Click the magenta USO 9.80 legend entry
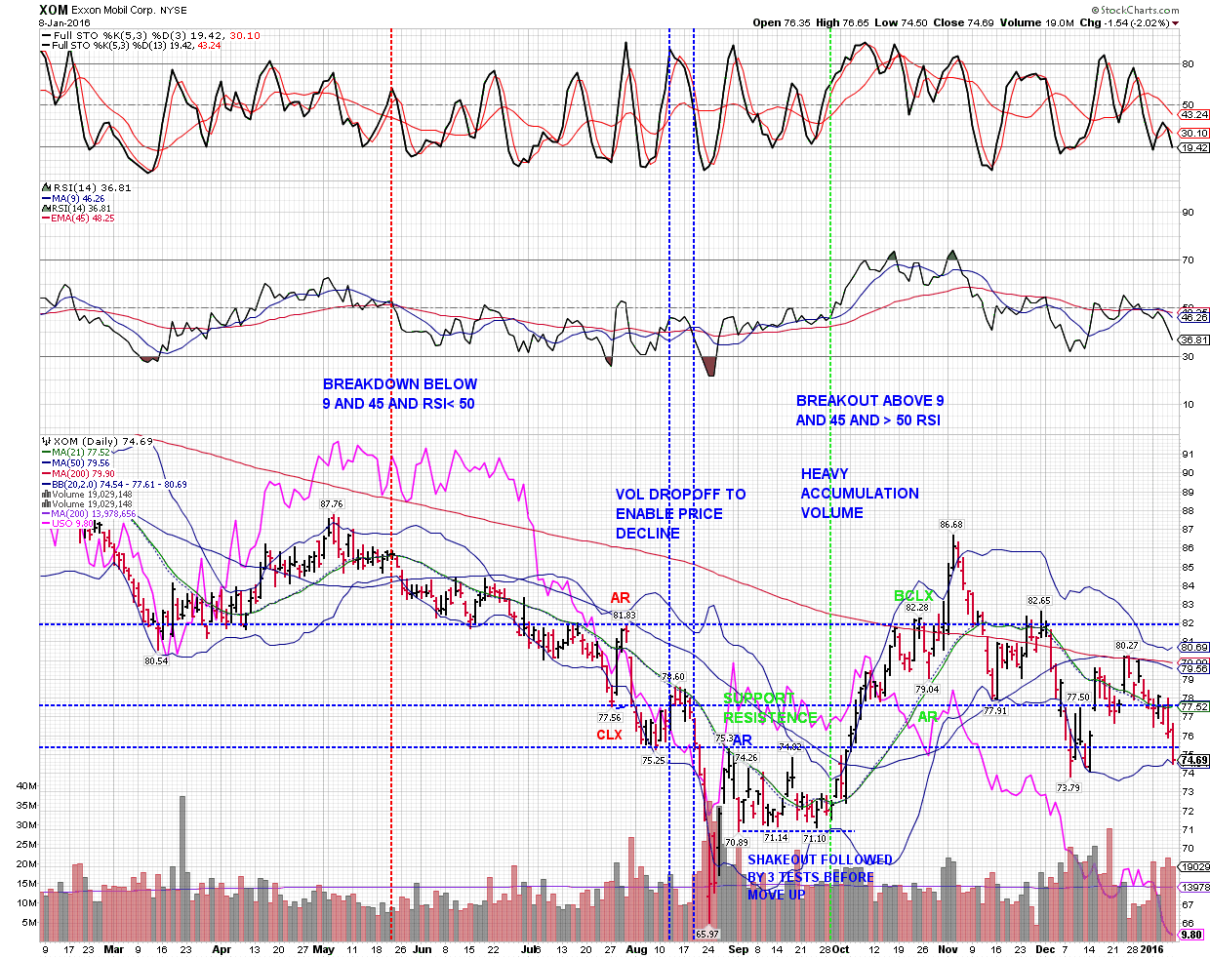This screenshot has height=958, width=1210. point(73,524)
